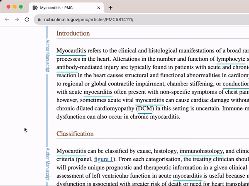Click the words 'dysfunction can also occur'
The height and width of the screenshot is (186, 249).
[90, 117]
